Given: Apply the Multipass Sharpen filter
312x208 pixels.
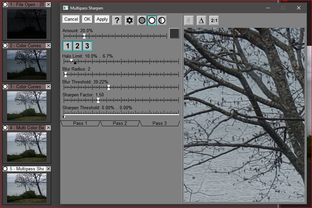Looking at the screenshot, I should tap(102, 19).
